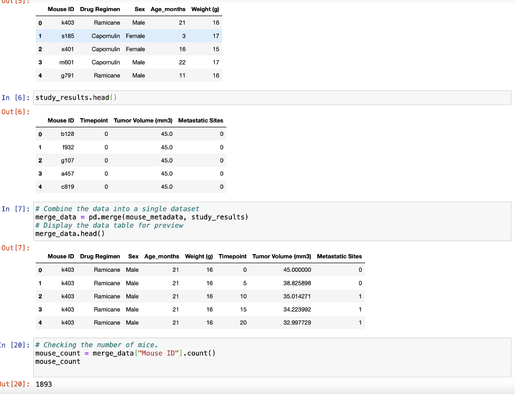Select the k403 cell in first table

[x=68, y=23]
